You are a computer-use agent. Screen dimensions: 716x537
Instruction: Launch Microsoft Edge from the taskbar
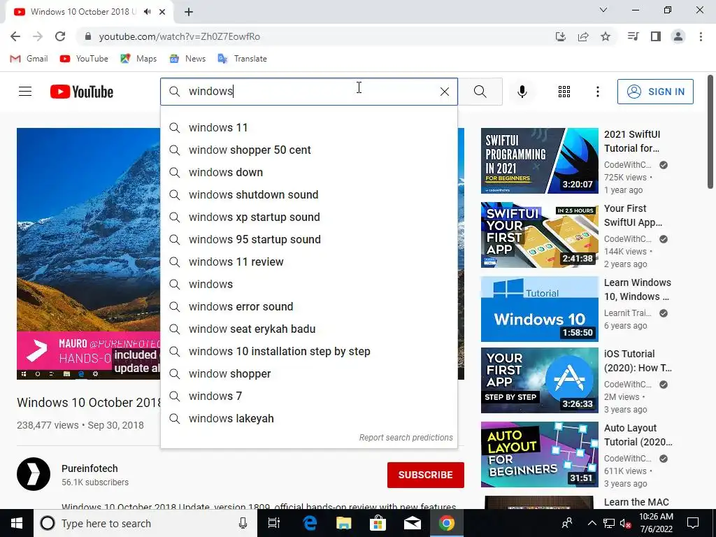click(310, 523)
